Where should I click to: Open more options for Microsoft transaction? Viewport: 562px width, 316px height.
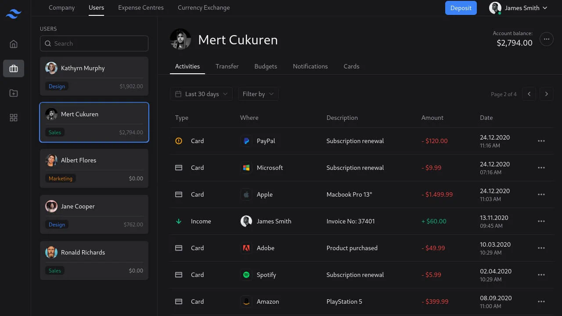pos(541,168)
